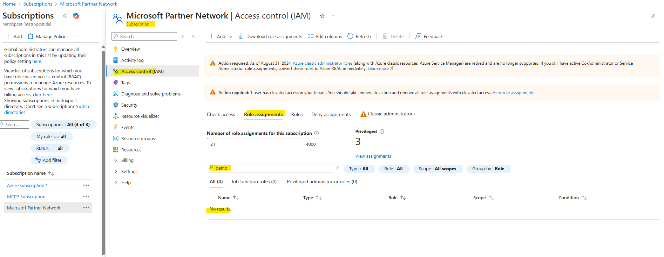Screen dimensions: 664x257
Task: Open ellipsis menu for Azure subscription 1
Action: 86,185
